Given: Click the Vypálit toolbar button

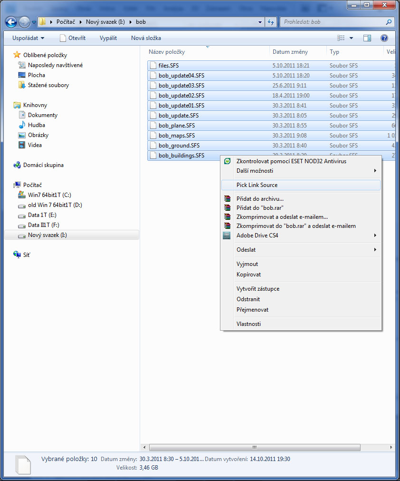Looking at the screenshot, I should tap(108, 38).
